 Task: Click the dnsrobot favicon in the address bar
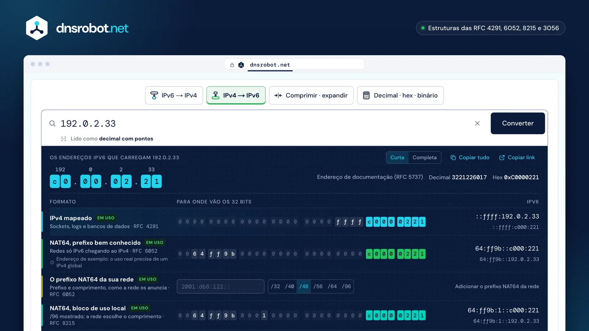pos(241,65)
